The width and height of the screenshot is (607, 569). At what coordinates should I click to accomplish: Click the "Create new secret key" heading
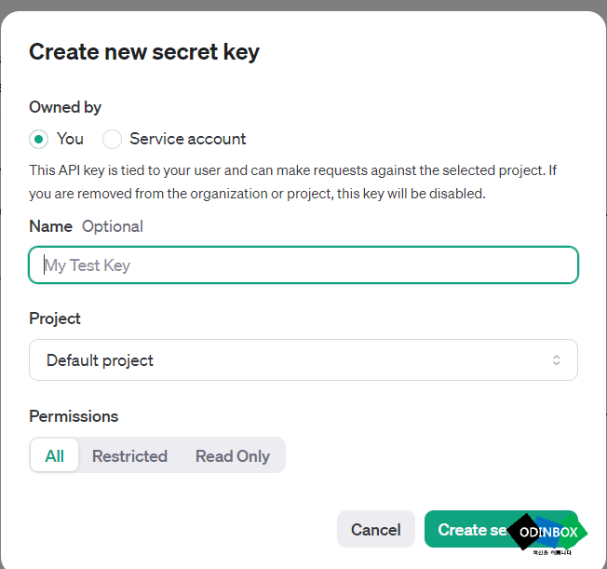tap(144, 52)
